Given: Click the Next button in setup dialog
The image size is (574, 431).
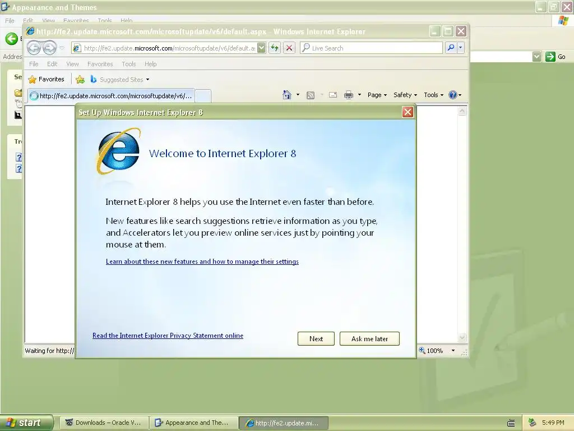Looking at the screenshot, I should coord(316,338).
